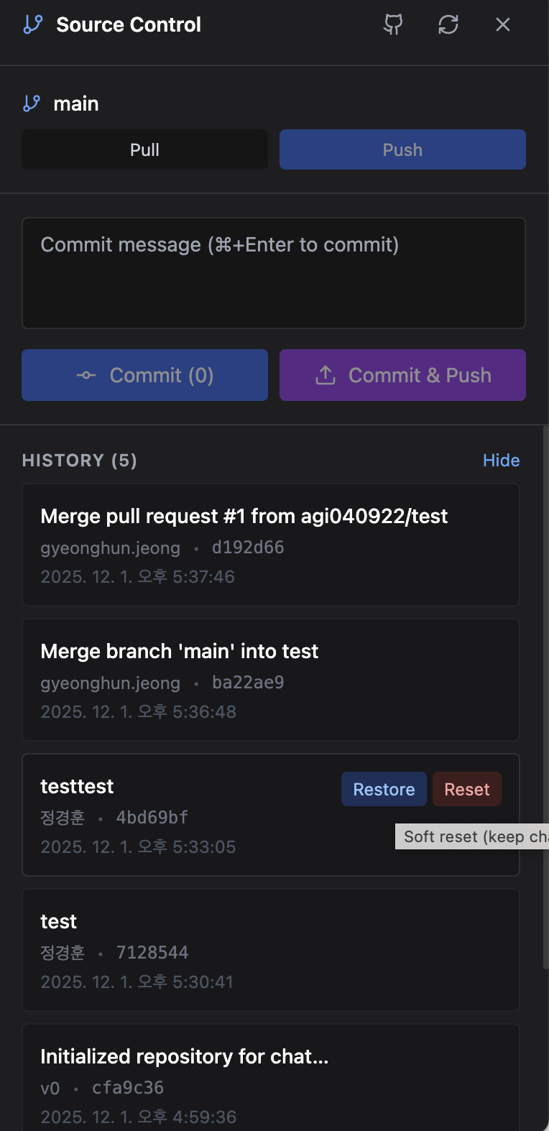Click the Source Control branch icon in the header
This screenshot has width=549, height=1131.
(31, 23)
